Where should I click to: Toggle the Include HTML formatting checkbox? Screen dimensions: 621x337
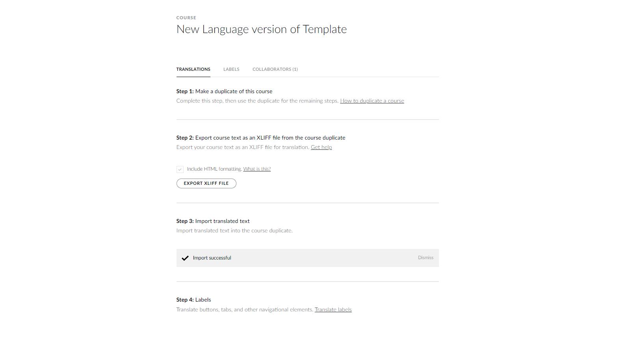pyautogui.click(x=180, y=169)
